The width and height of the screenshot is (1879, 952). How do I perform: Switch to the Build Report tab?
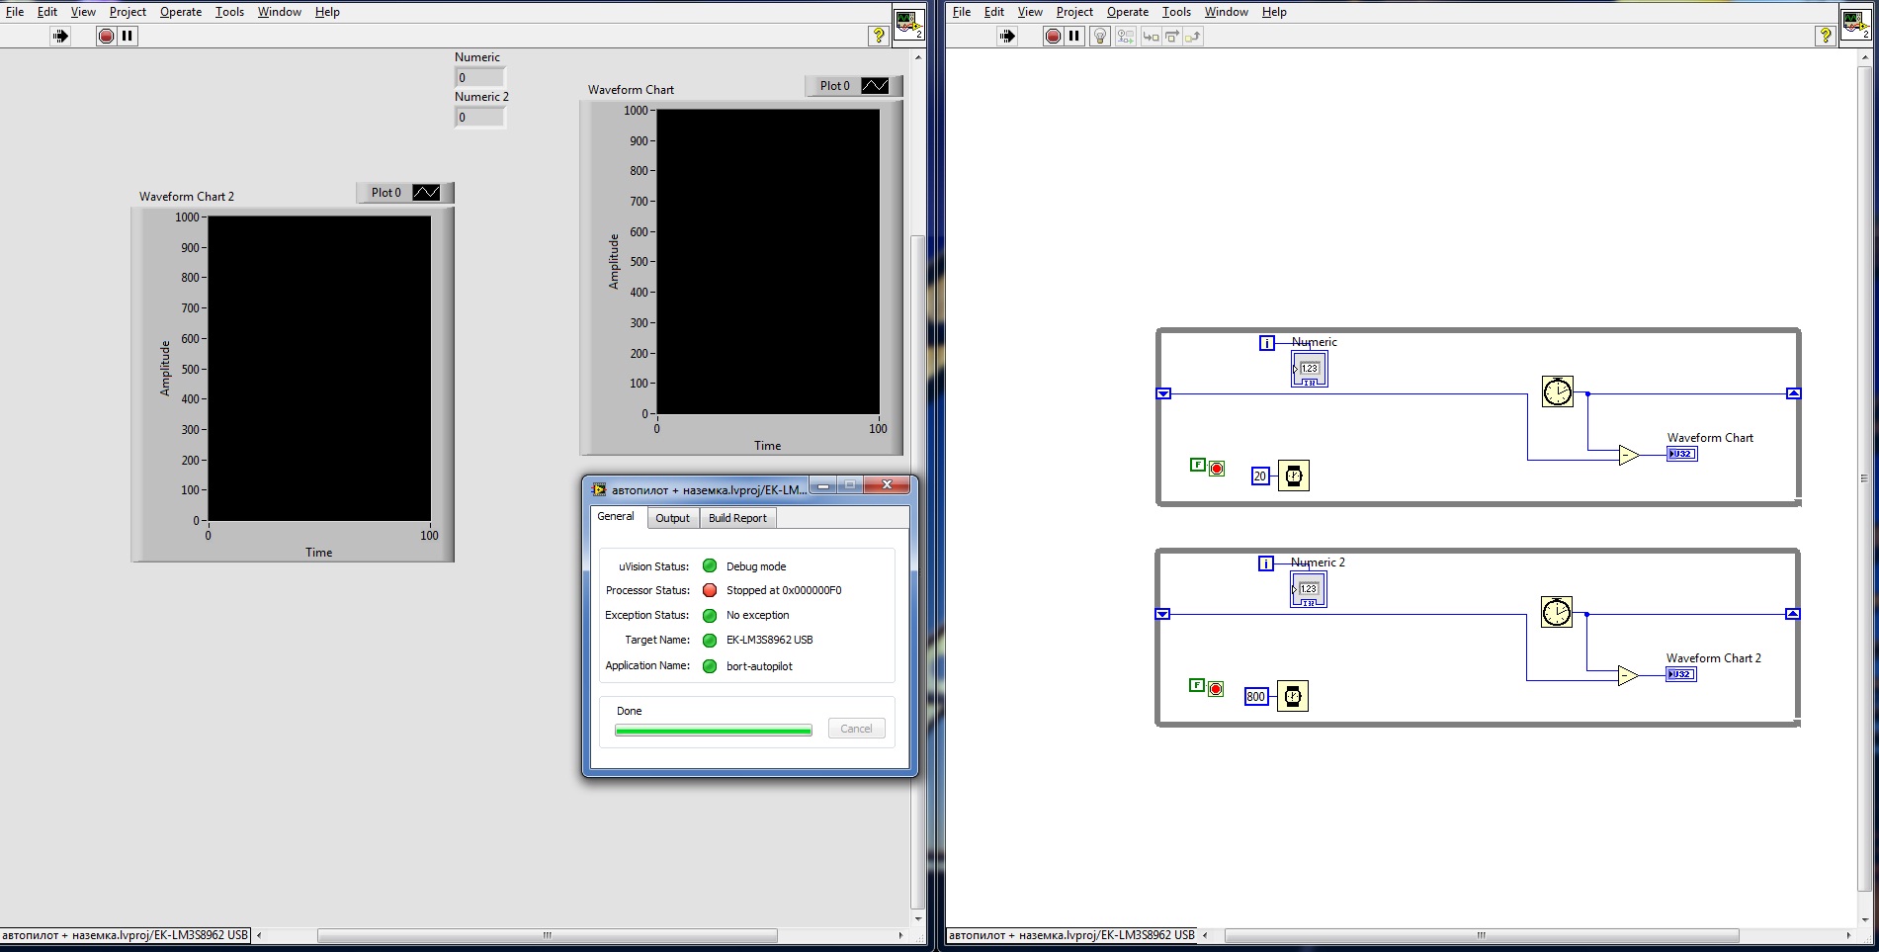737,518
